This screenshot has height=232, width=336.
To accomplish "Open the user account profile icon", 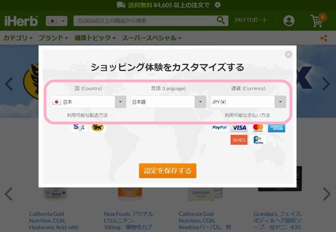I will click(x=288, y=21).
